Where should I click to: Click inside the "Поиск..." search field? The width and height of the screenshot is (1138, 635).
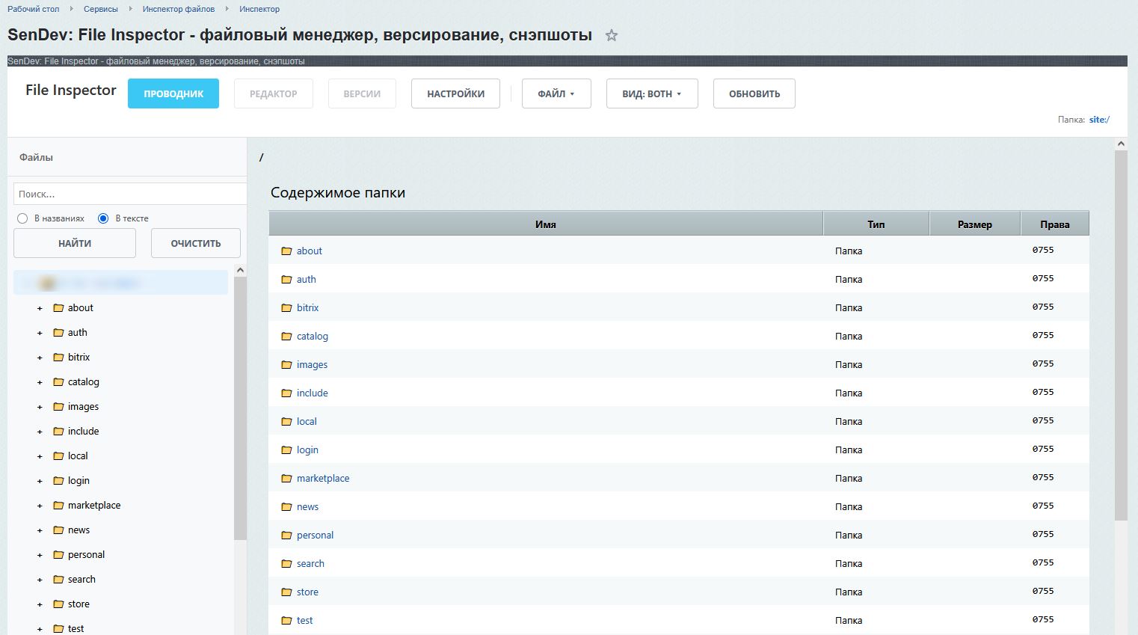click(127, 194)
